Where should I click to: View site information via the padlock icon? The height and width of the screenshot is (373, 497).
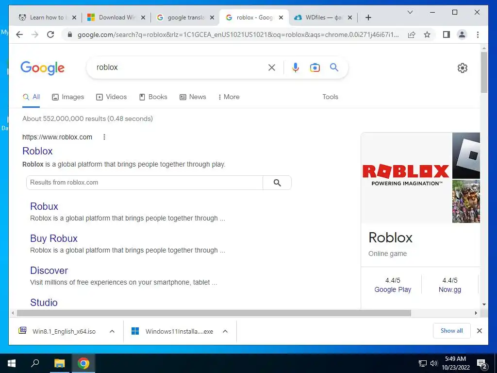pyautogui.click(x=70, y=34)
